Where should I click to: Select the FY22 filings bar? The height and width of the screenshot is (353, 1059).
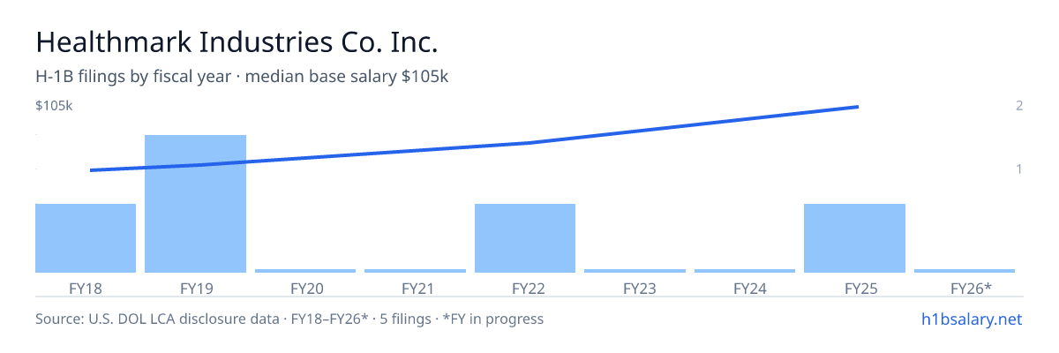tap(525, 238)
